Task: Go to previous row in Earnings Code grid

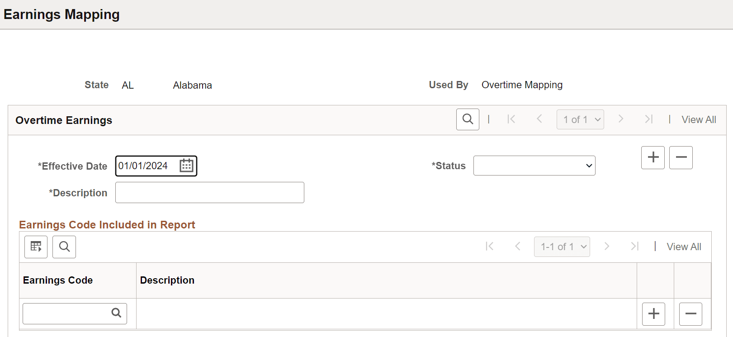Action: pos(518,246)
